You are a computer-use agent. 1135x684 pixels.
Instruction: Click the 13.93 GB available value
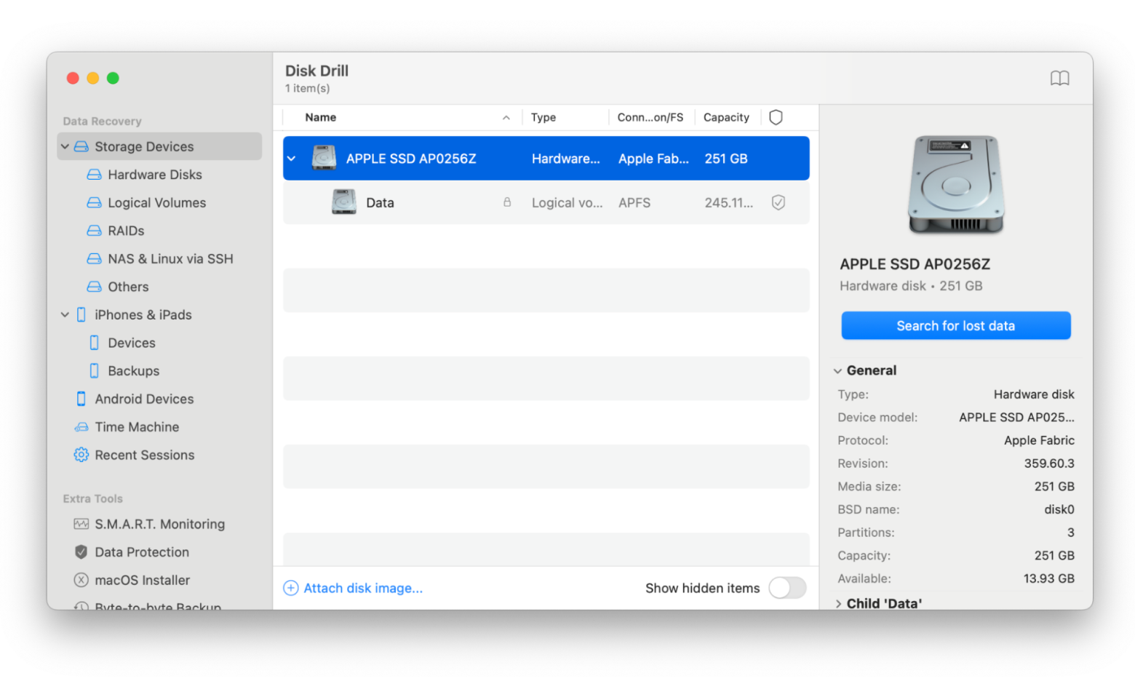pos(1048,578)
